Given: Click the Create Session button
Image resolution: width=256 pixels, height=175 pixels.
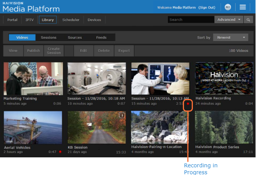Looking at the screenshot, I should (x=54, y=51).
